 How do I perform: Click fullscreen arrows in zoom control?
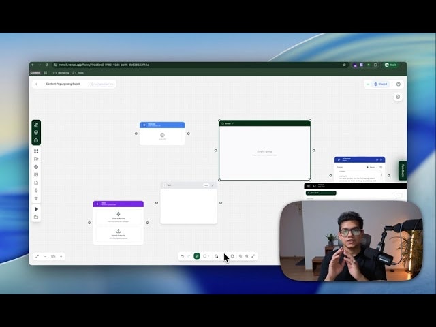[x=37, y=256]
